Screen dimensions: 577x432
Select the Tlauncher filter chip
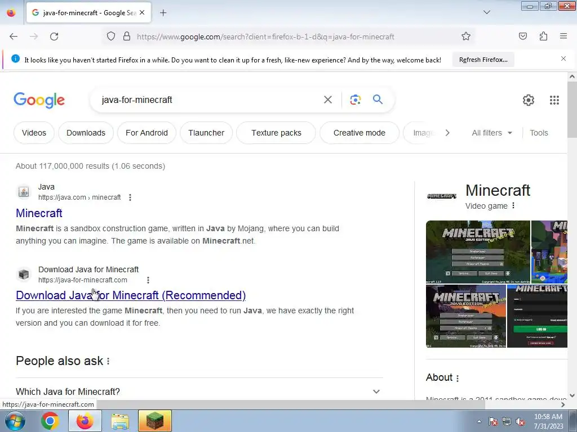(206, 133)
